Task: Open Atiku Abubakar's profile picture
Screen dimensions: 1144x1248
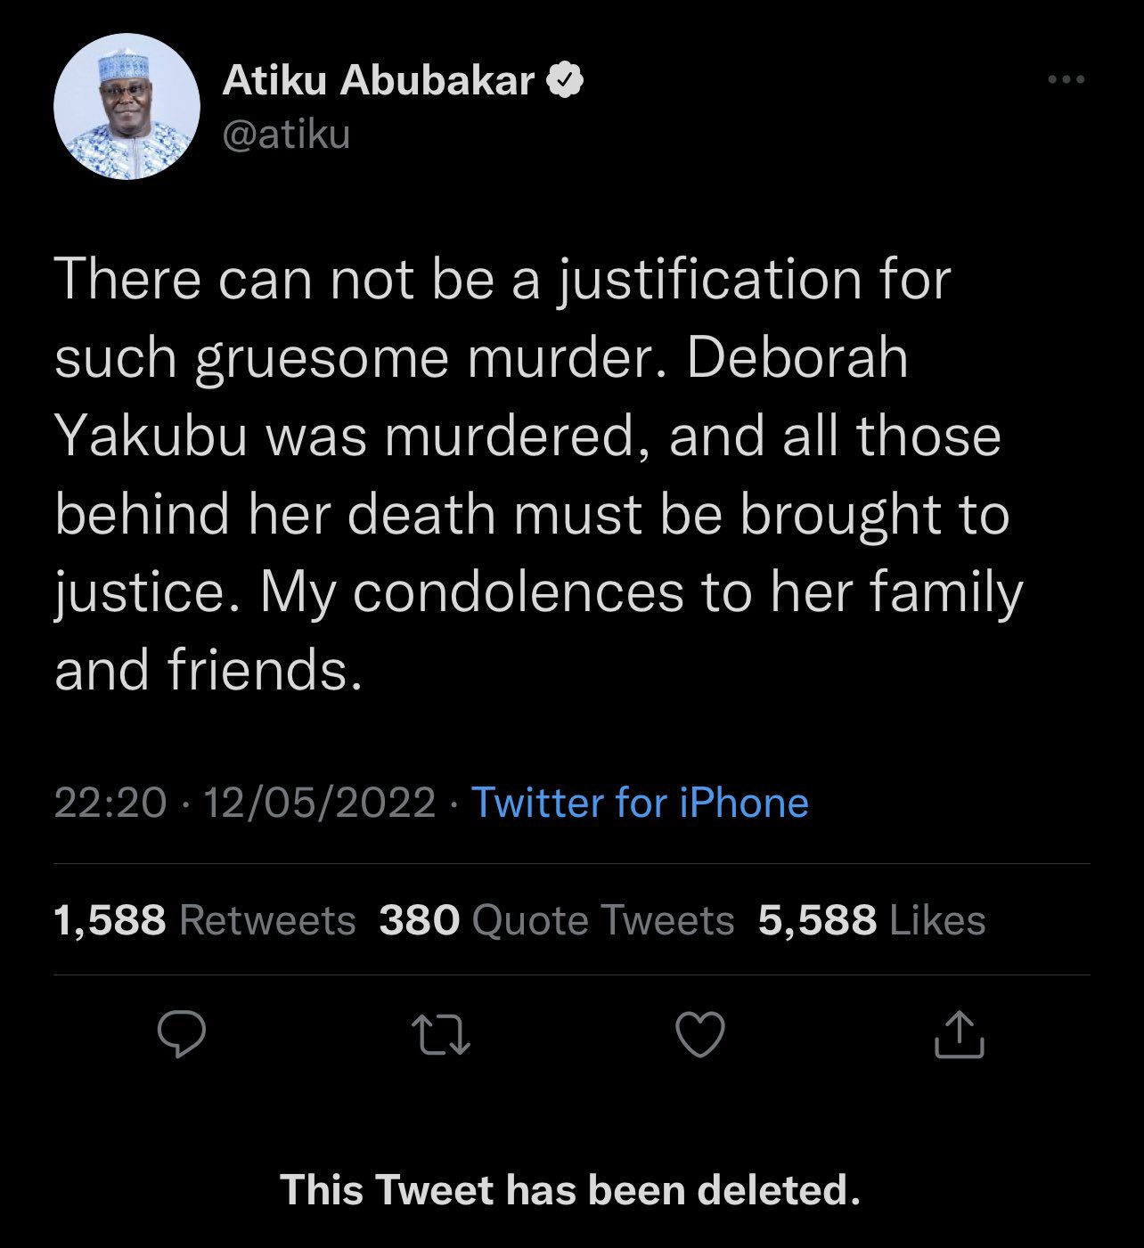Action: point(127,107)
